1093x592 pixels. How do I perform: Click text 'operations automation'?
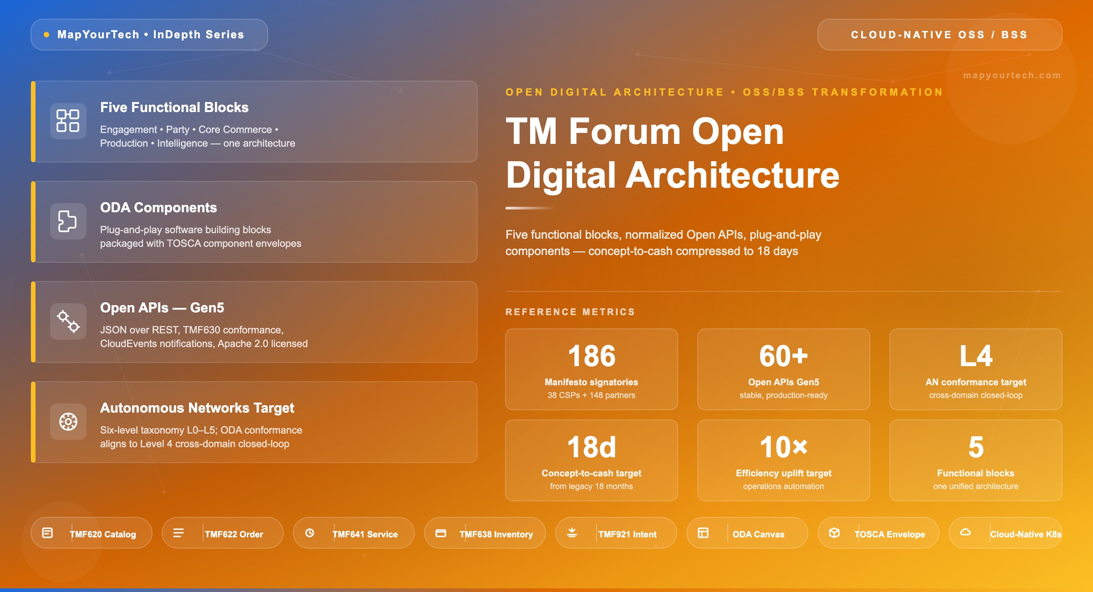(x=784, y=486)
